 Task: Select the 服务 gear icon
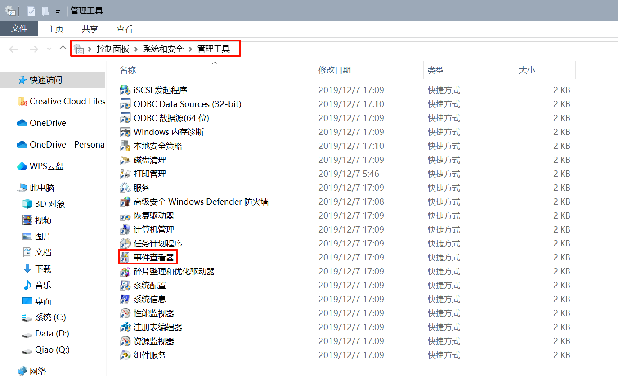pos(125,188)
